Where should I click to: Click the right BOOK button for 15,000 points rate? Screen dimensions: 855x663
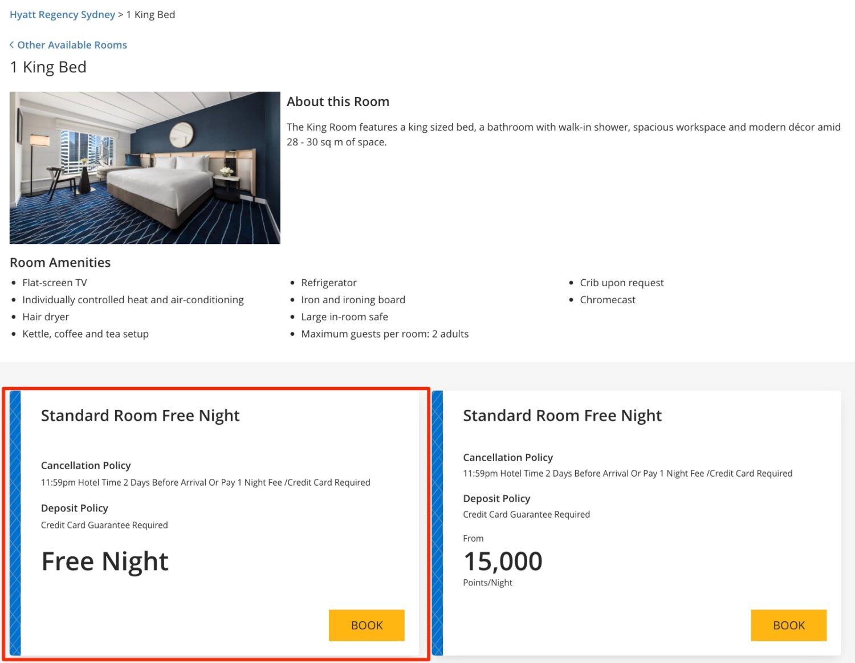[788, 625]
